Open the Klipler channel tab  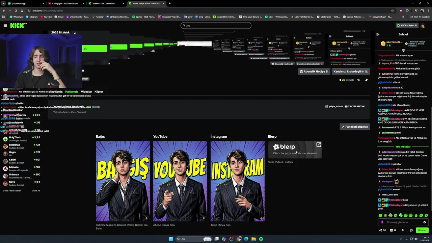(99, 91)
